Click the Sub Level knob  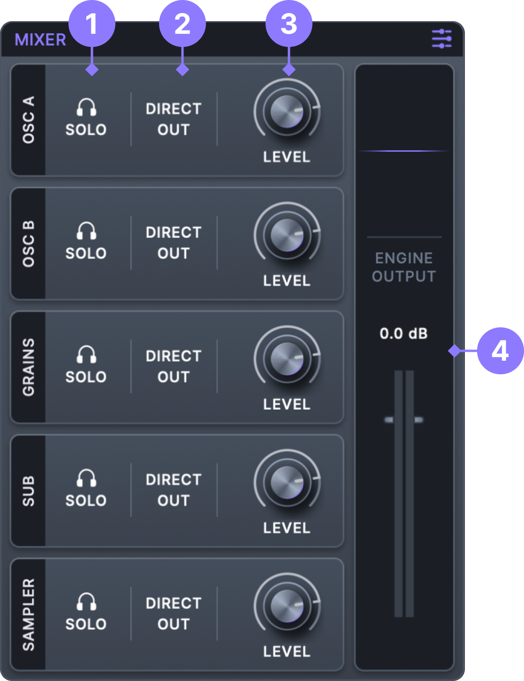pyautogui.click(x=287, y=482)
